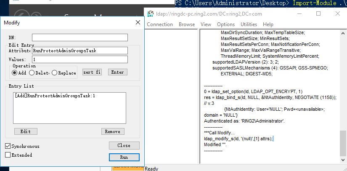
Task: Click into the DN input field
Action: tap(79, 37)
